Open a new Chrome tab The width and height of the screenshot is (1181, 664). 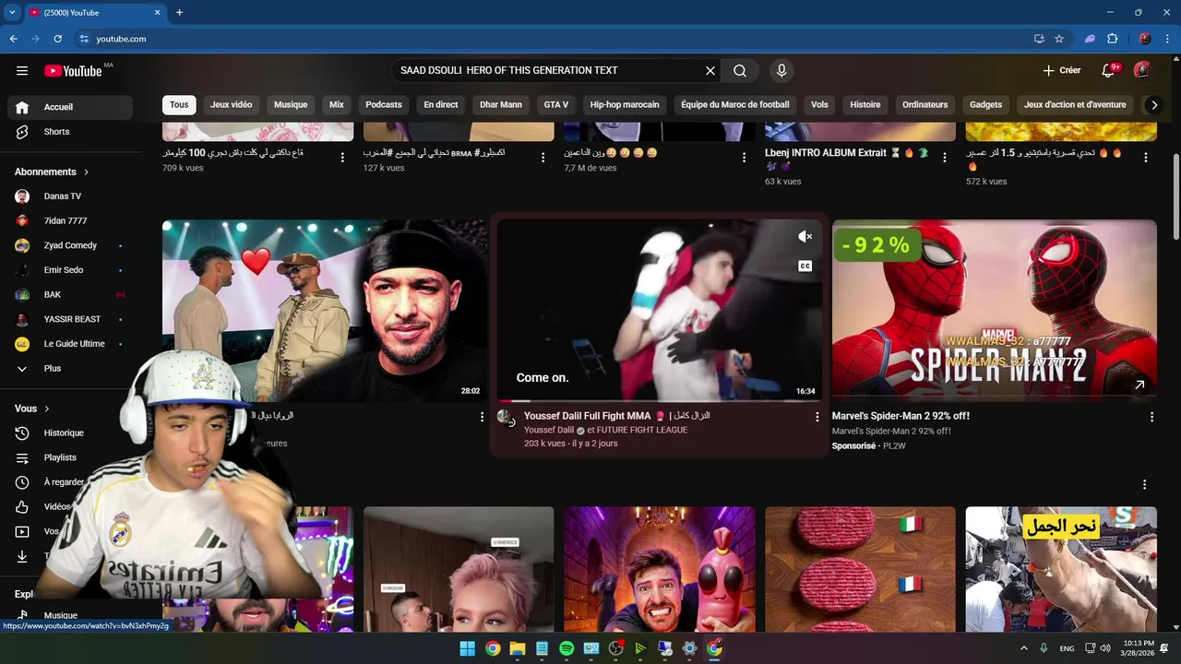tap(179, 12)
